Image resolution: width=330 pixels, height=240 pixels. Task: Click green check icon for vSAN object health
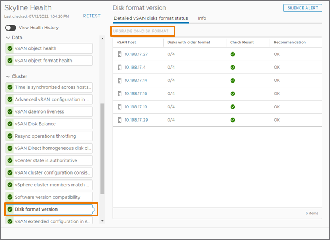pyautogui.click(x=10, y=48)
